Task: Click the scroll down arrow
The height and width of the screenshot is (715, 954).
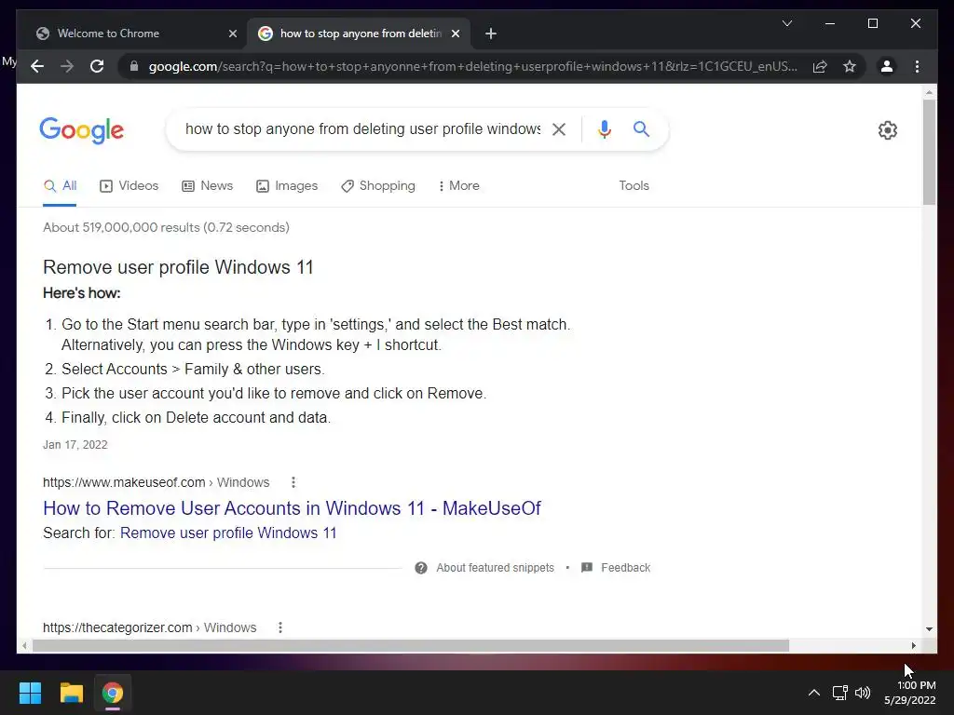Action: [x=929, y=629]
